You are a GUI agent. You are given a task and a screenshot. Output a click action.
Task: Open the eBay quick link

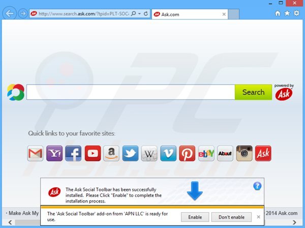206,153
